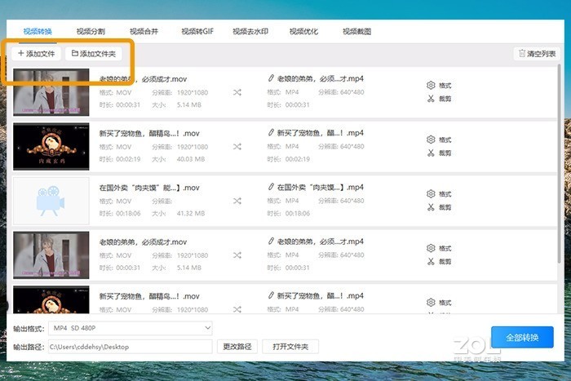Clear the list with 清空列表
571x381 pixels.
537,54
